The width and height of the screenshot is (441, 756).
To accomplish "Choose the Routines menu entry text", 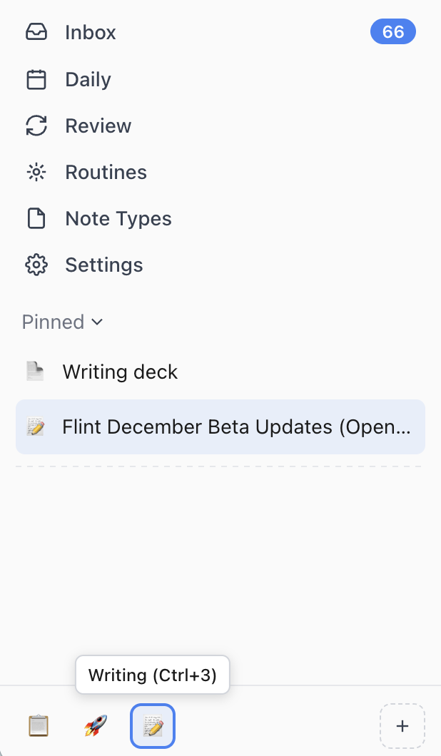I will coord(106,172).
